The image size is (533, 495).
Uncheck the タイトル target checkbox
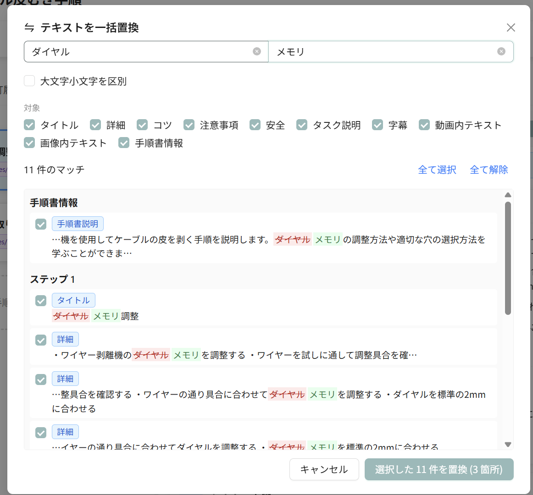coord(29,125)
